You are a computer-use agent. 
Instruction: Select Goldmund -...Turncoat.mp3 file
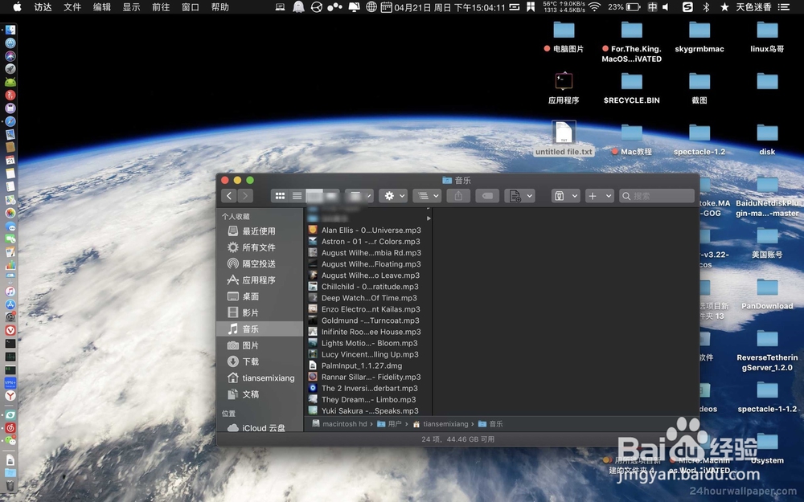pos(368,320)
